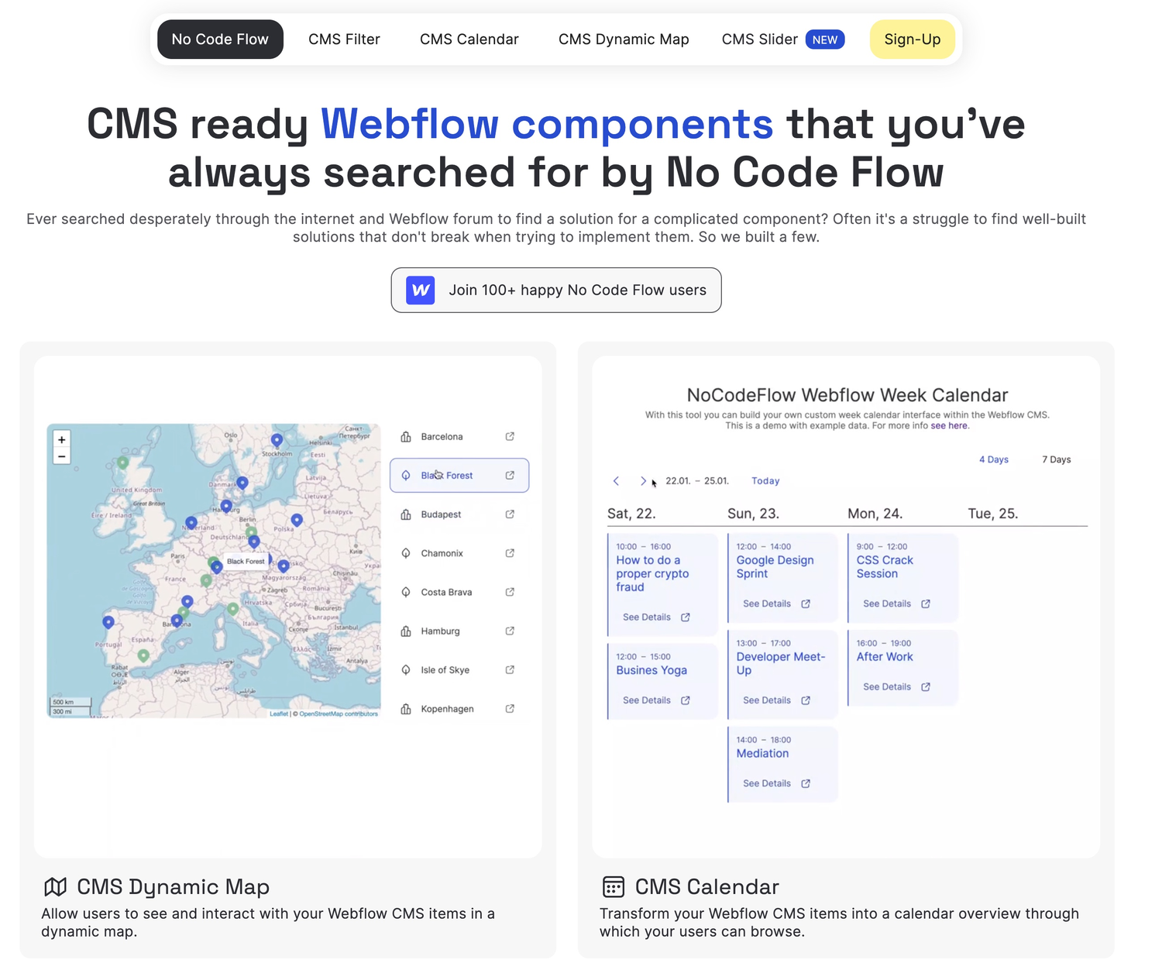
Task: Click Today in the calendar
Action: (x=765, y=481)
